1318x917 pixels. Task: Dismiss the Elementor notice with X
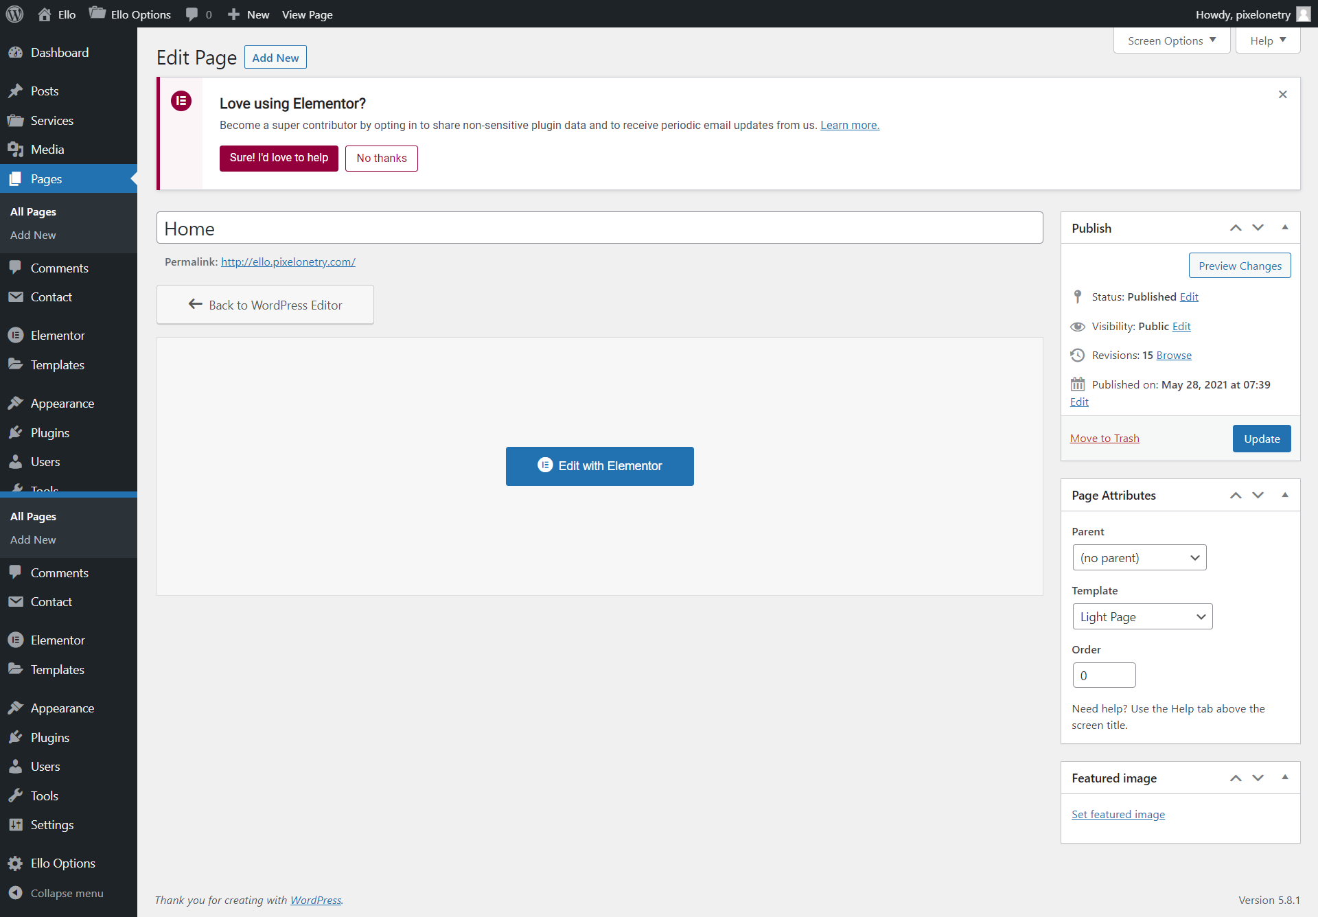point(1282,95)
